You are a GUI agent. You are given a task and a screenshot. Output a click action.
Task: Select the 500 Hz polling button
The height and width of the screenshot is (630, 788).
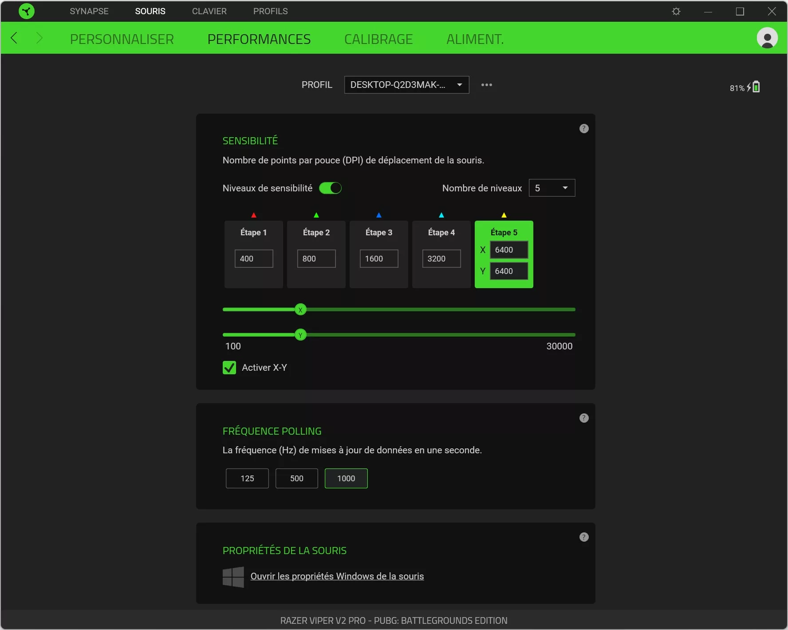click(x=296, y=478)
